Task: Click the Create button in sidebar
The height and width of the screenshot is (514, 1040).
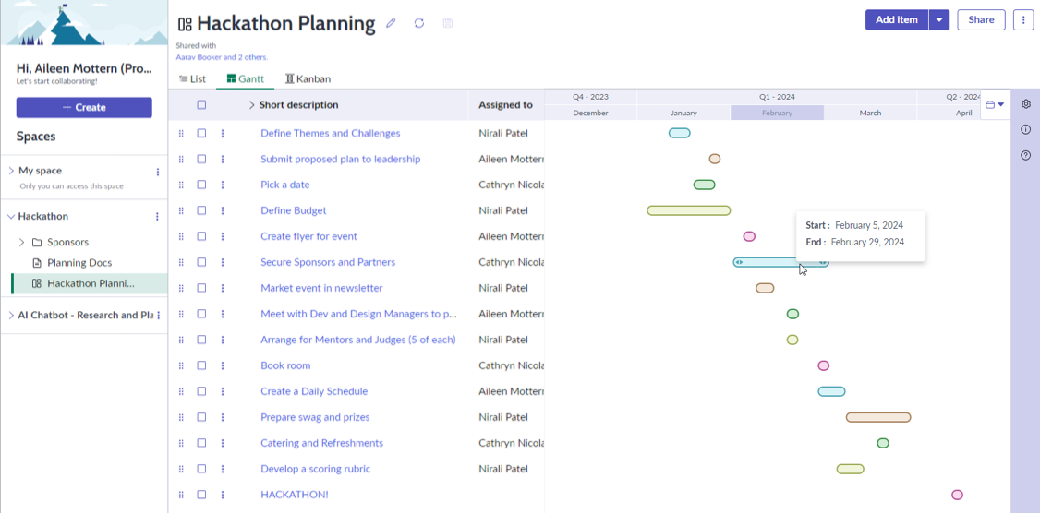Action: tap(84, 107)
